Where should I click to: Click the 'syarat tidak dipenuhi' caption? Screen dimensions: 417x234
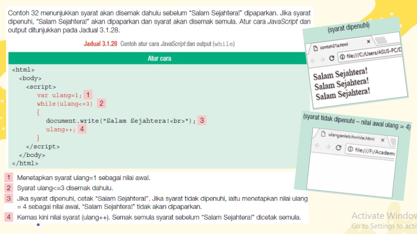357,121
